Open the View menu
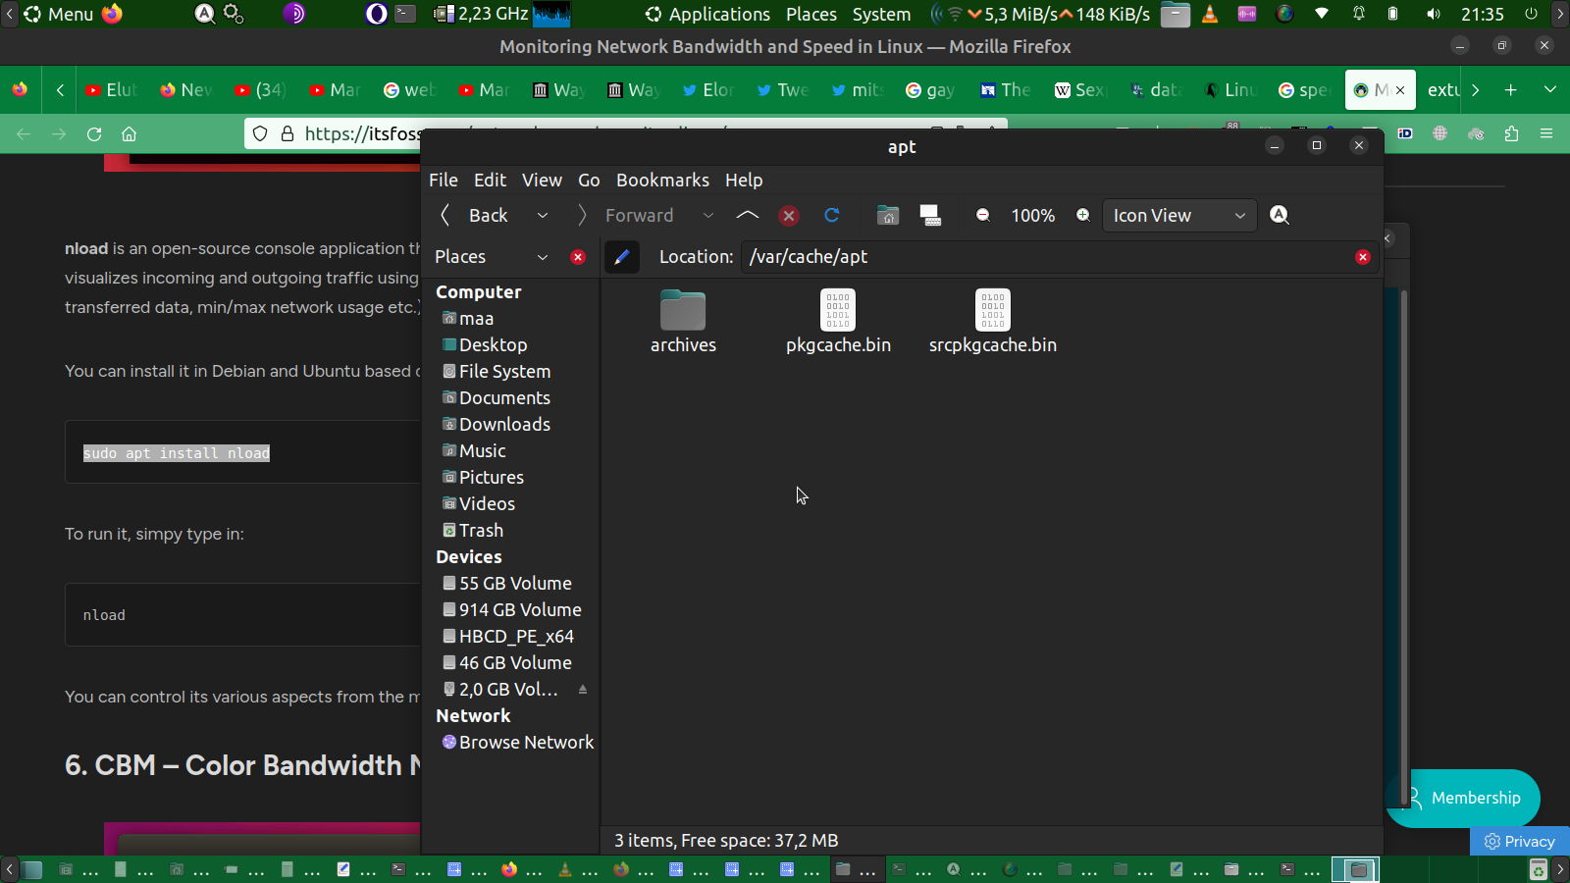This screenshot has height=883, width=1570. [542, 180]
